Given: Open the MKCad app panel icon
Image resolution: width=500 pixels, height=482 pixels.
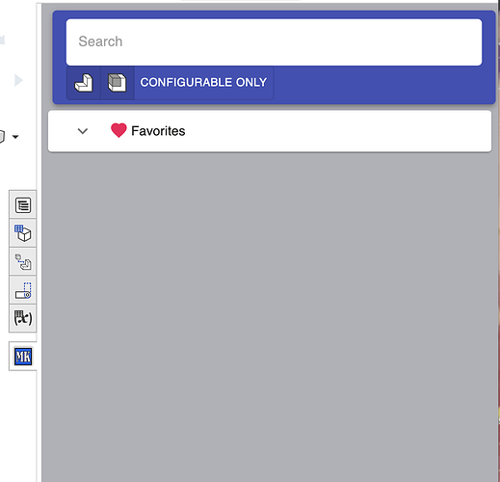Looking at the screenshot, I should coord(23,357).
